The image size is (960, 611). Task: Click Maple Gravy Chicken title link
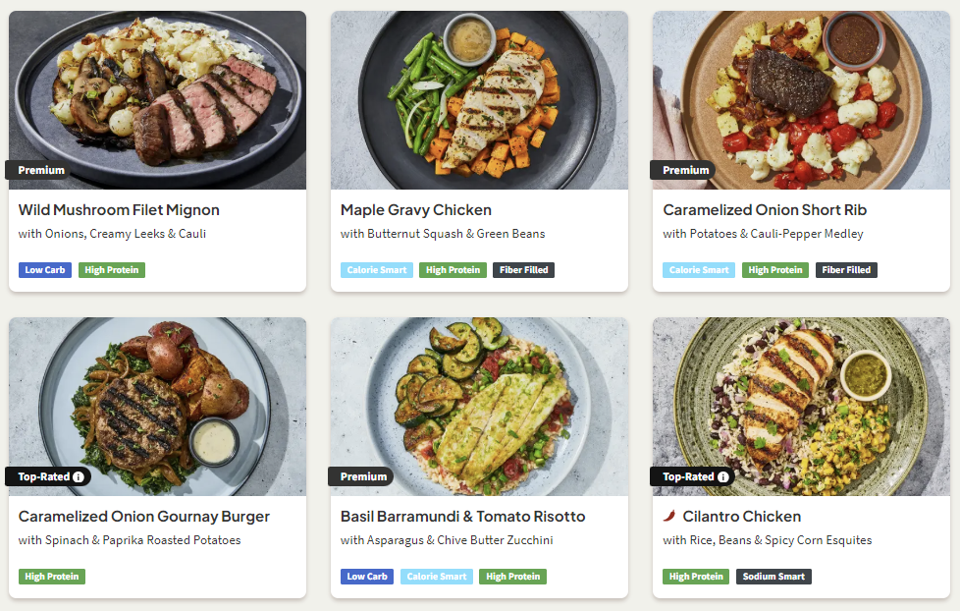coord(416,209)
